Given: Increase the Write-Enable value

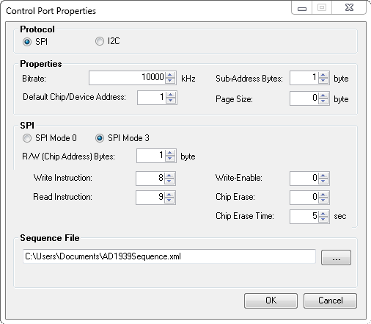Looking at the screenshot, I should [x=323, y=176].
